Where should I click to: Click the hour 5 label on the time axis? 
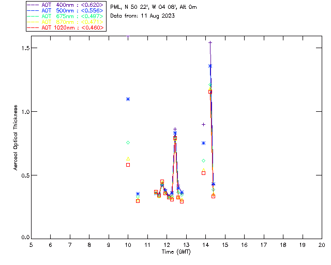click(31, 245)
